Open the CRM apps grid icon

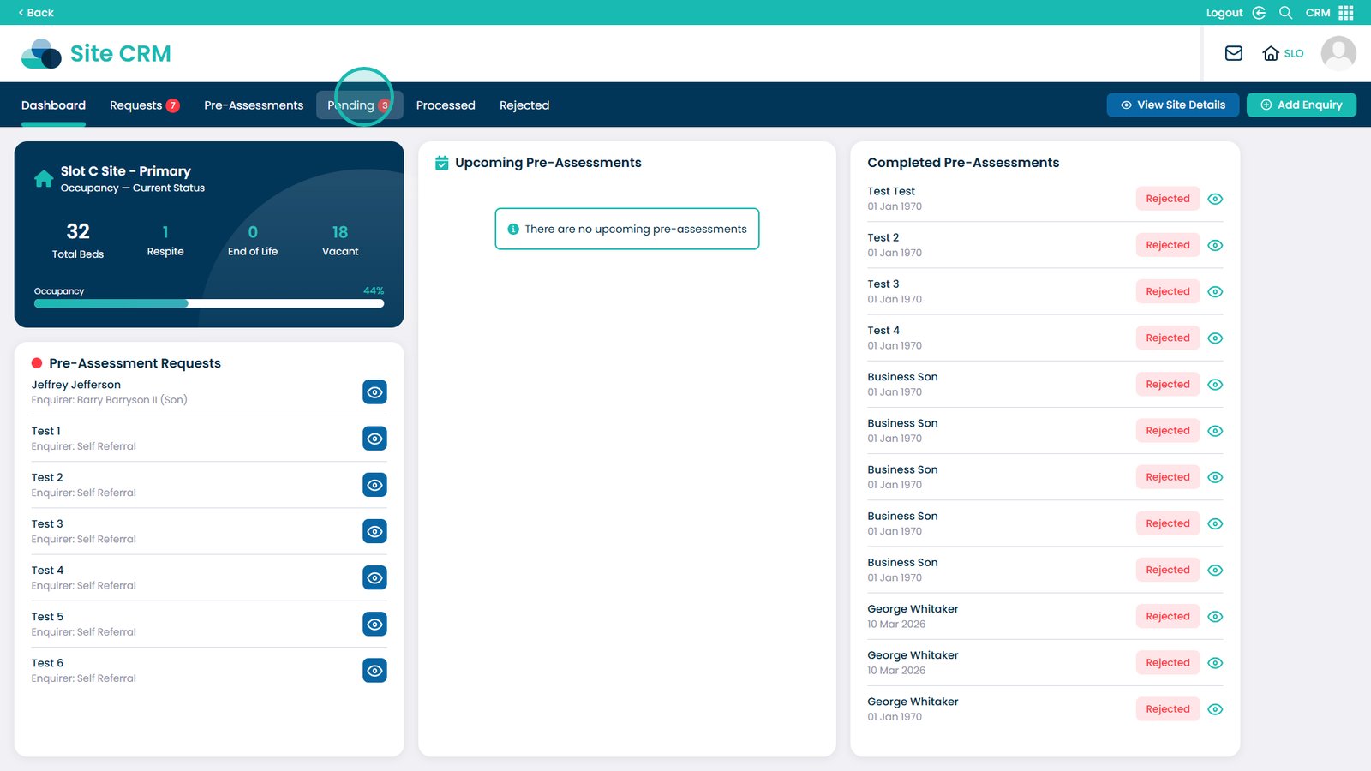1346,13
